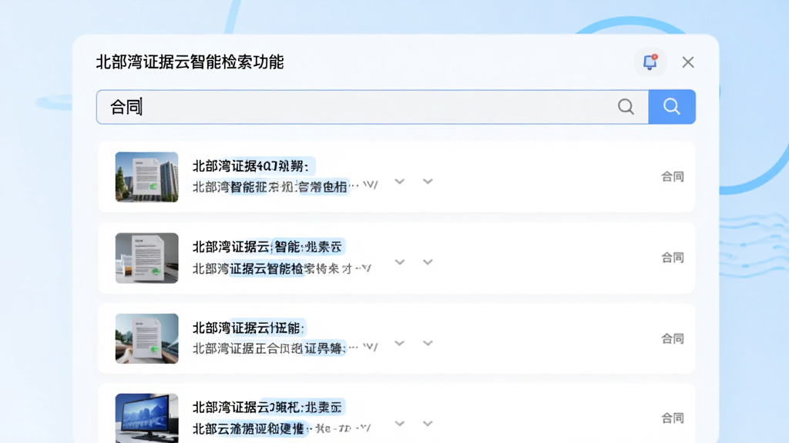Click second result description 北部湾证据云智能检
789x443 pixels.
[282, 268]
